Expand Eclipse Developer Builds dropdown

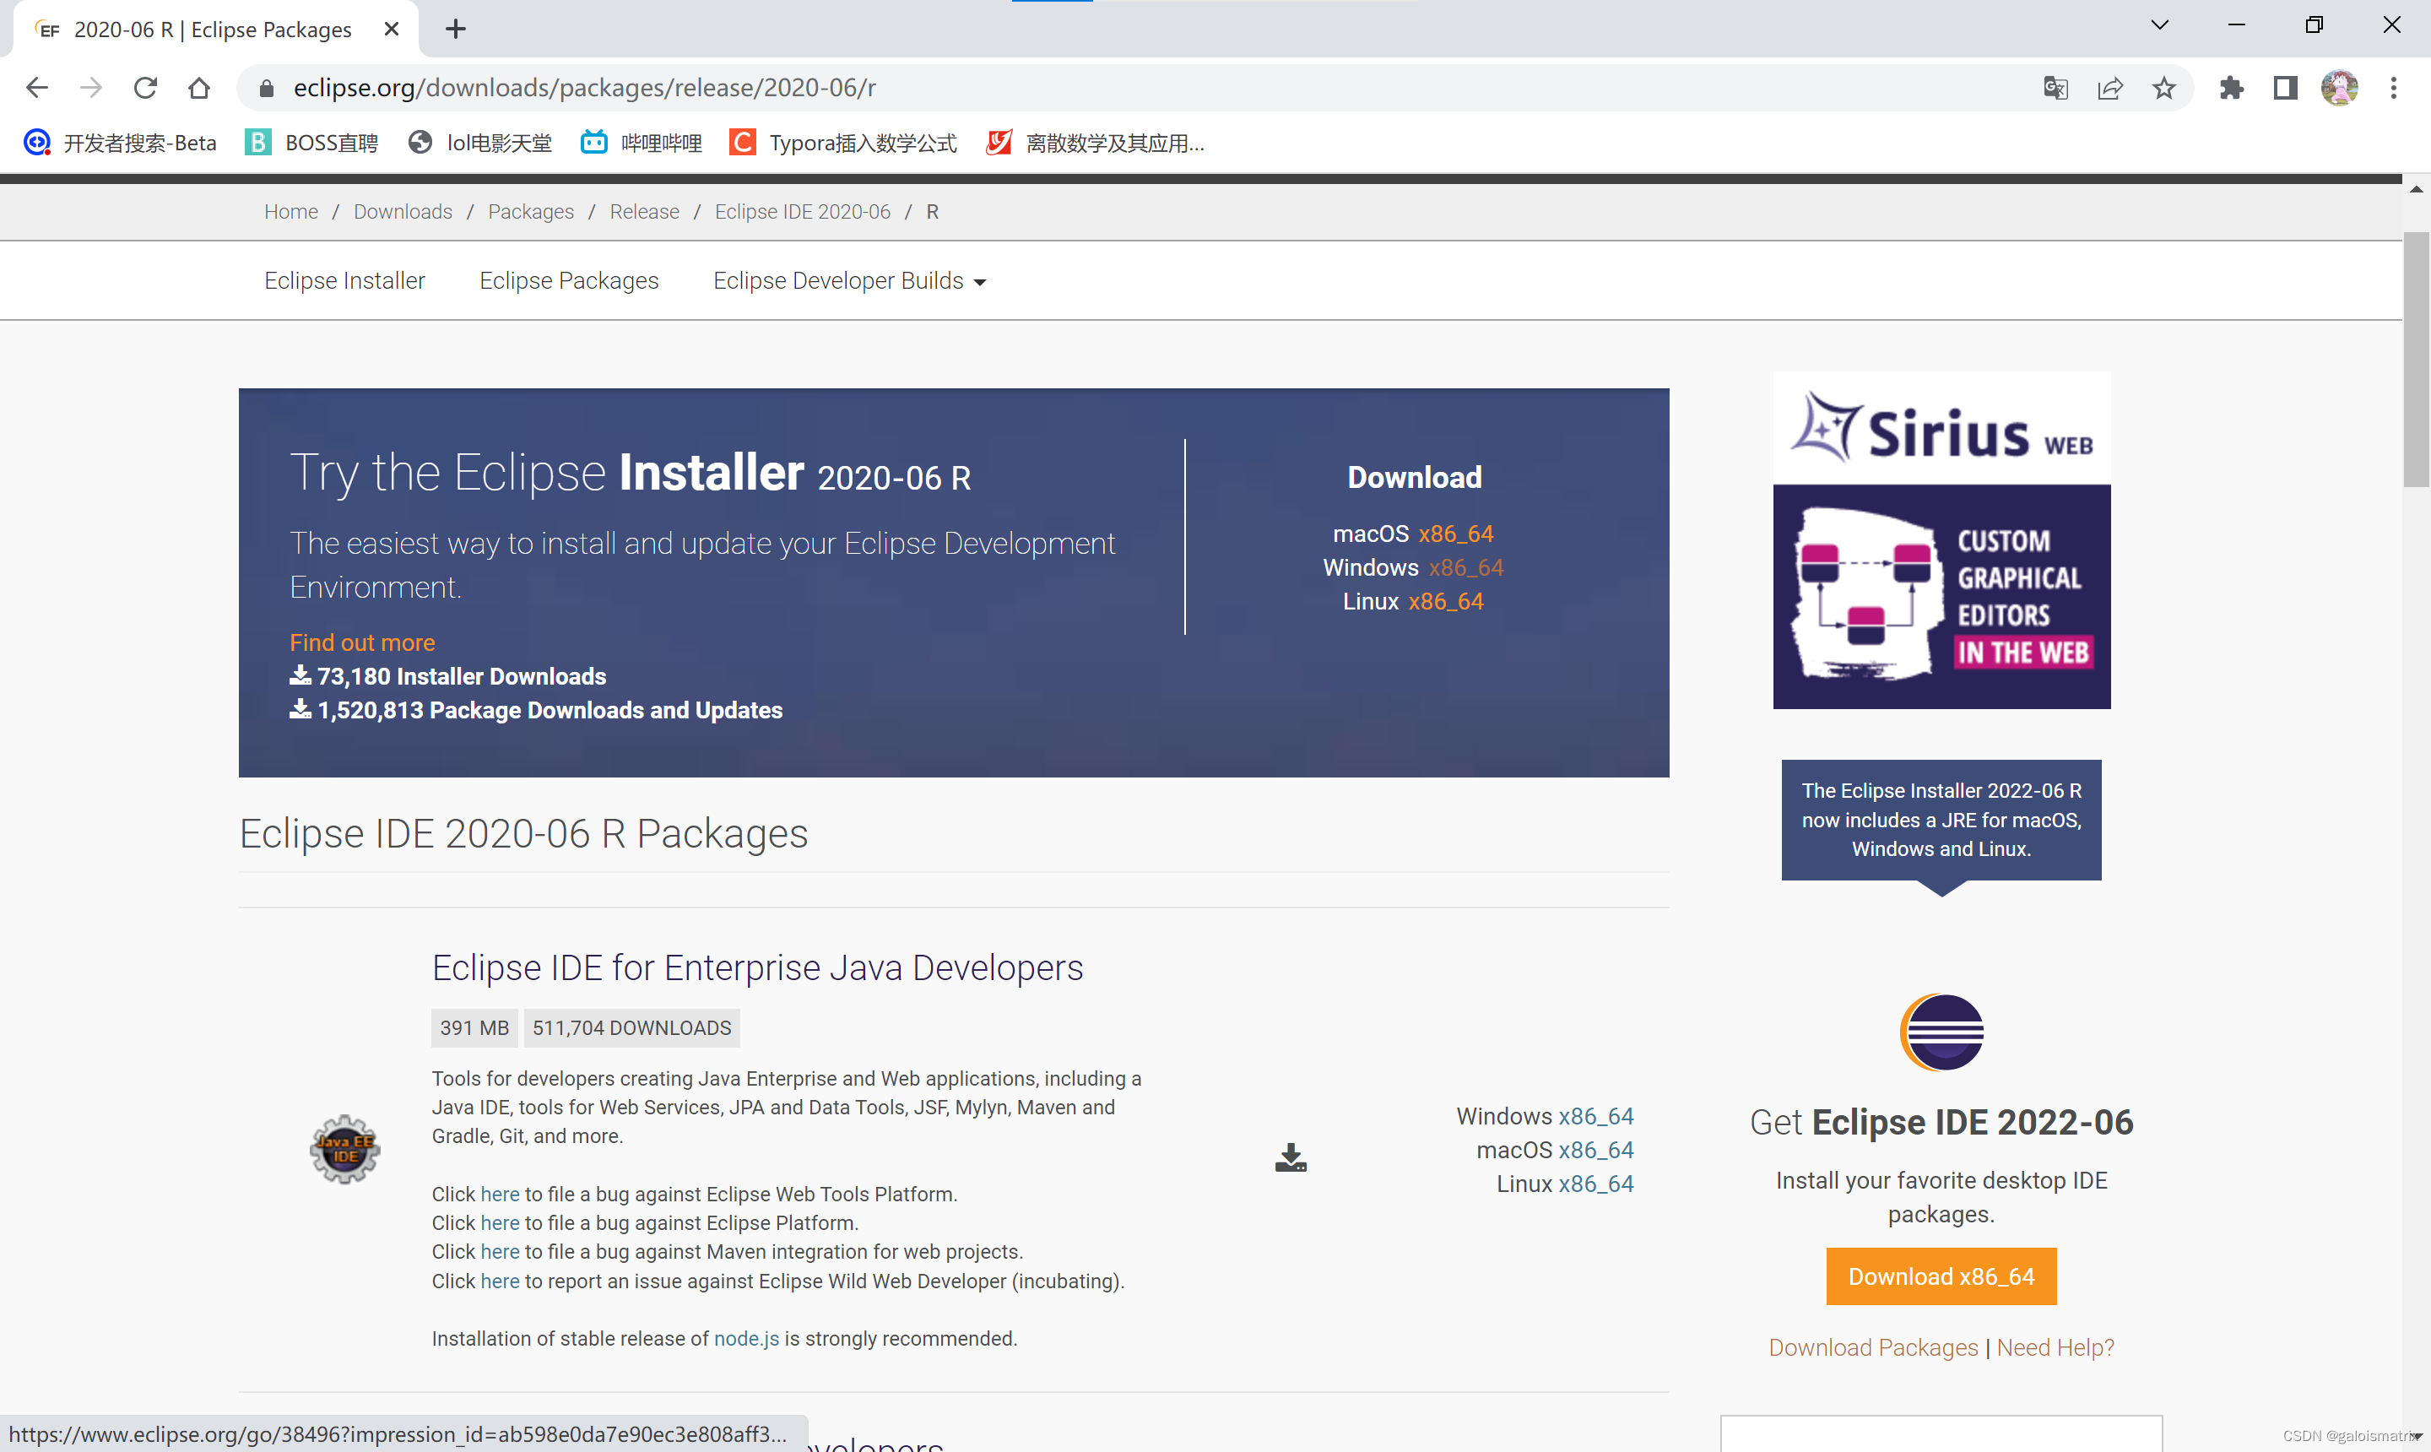click(x=848, y=281)
